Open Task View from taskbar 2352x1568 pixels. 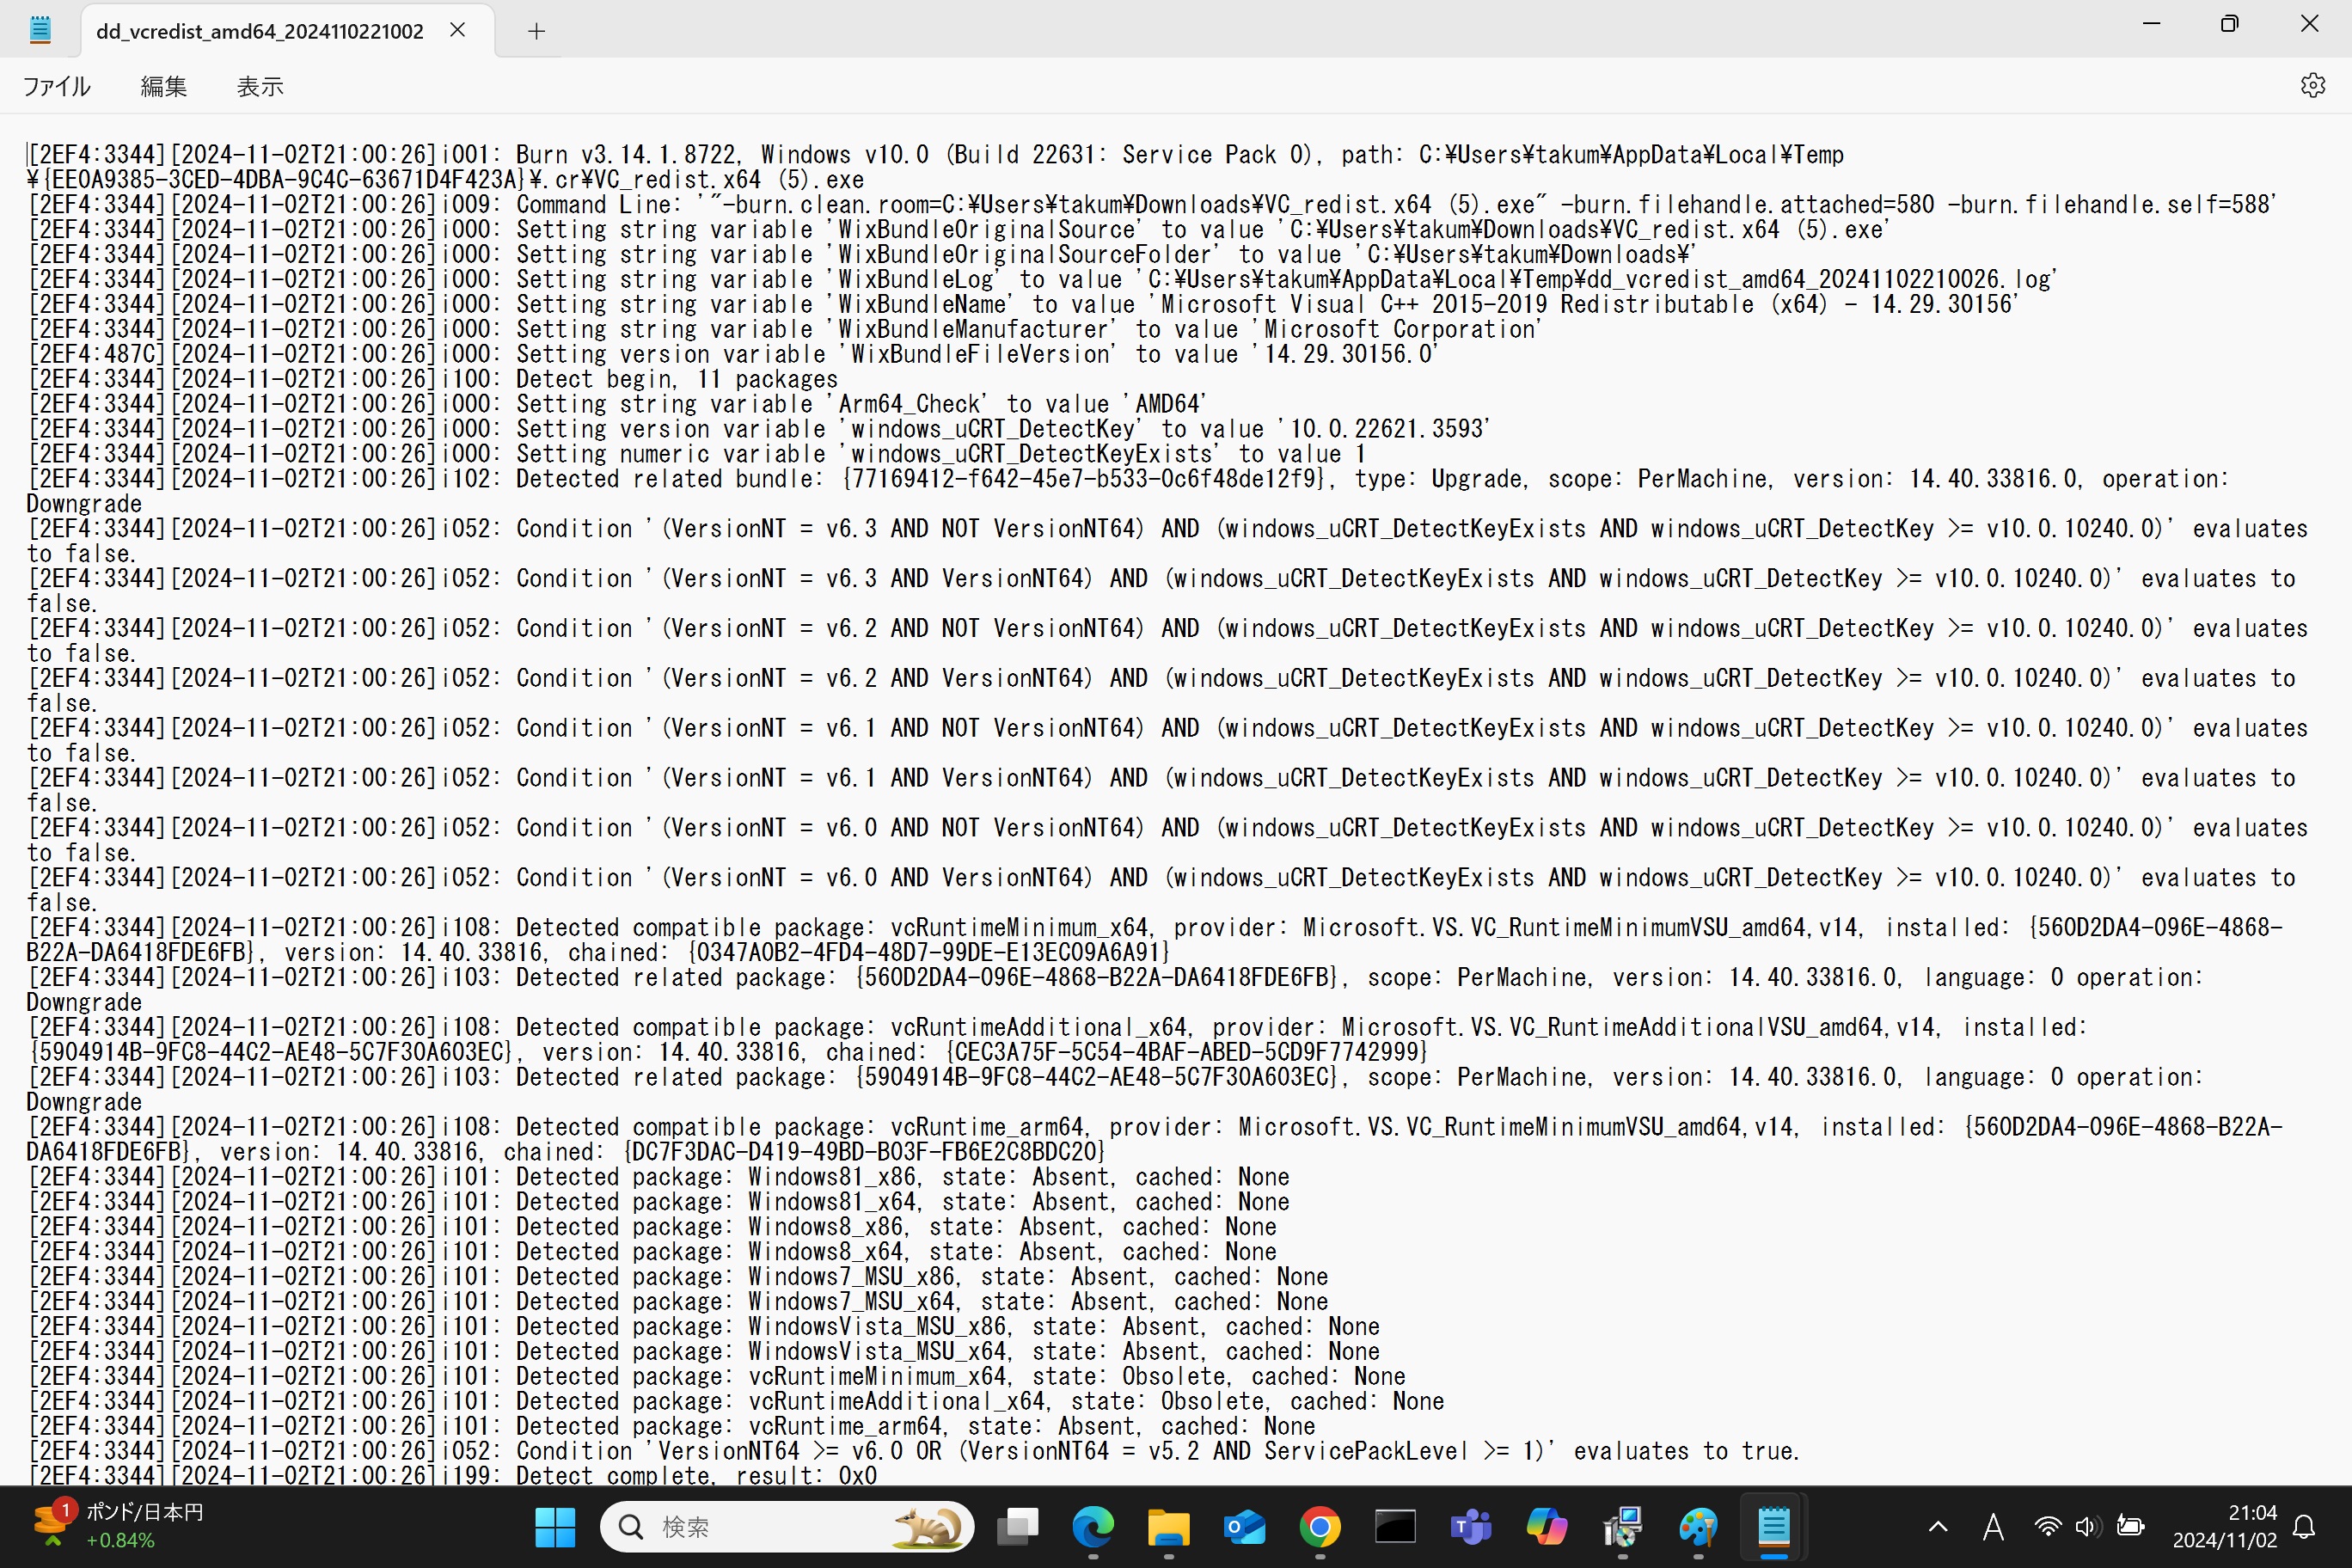1018,1526
